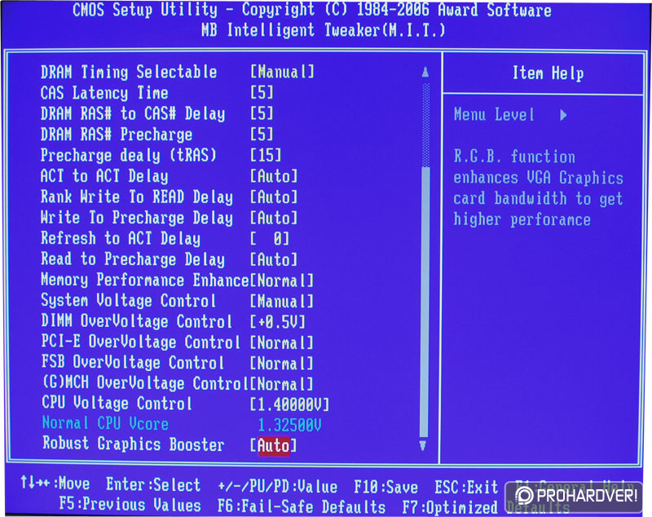Select the DRAM Timing Selectable [Manual] value
The image size is (652, 517).
(x=282, y=72)
